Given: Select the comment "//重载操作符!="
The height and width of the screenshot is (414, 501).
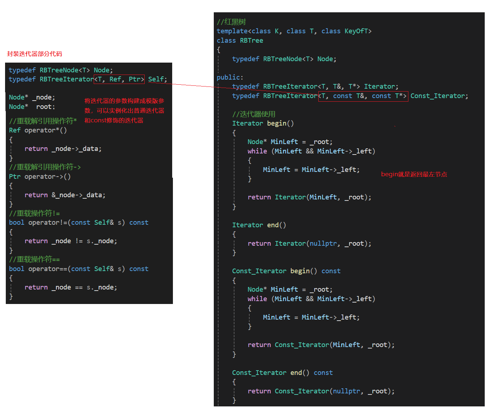Looking at the screenshot, I should point(35,214).
